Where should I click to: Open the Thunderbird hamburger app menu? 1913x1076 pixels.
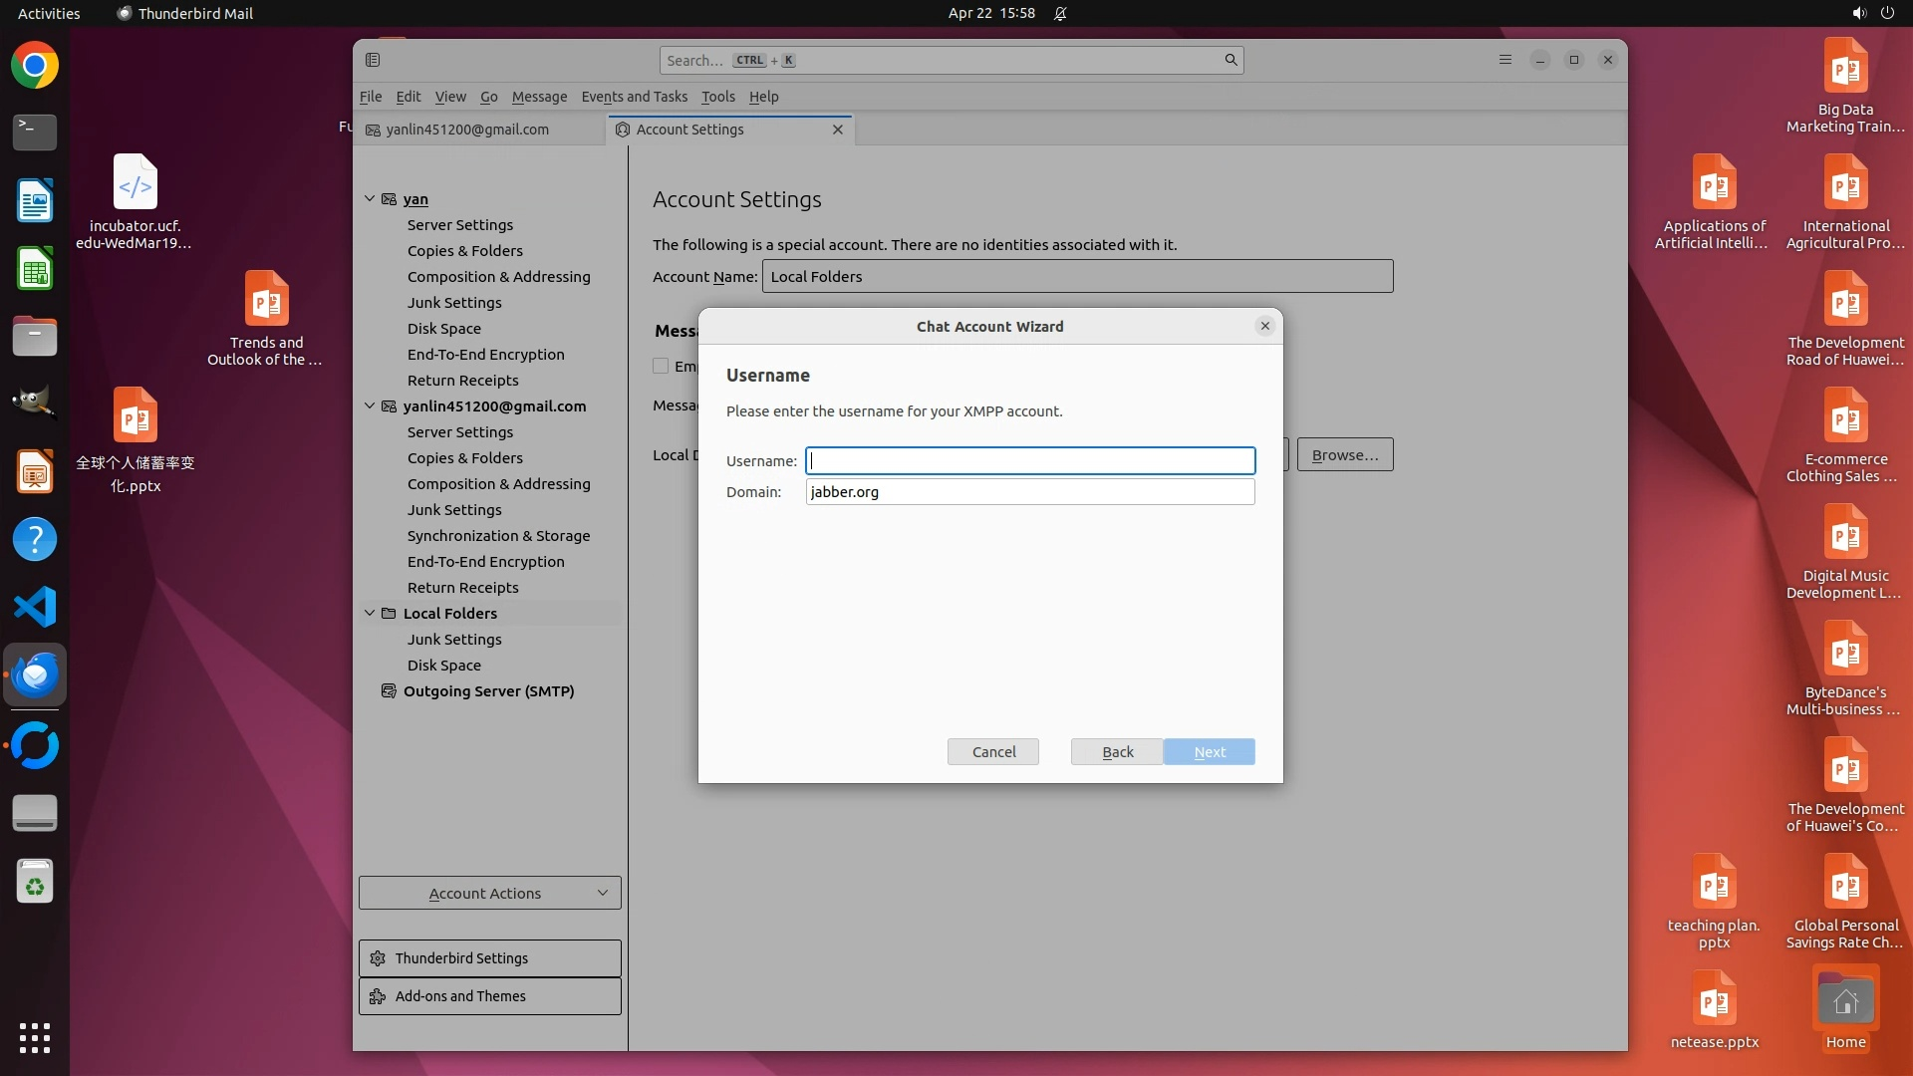pyautogui.click(x=1505, y=60)
